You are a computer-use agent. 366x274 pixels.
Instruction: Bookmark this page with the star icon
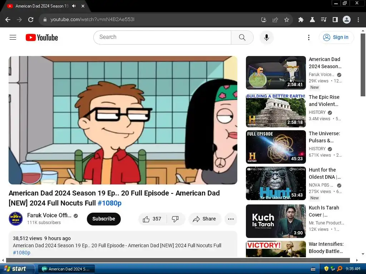287,20
